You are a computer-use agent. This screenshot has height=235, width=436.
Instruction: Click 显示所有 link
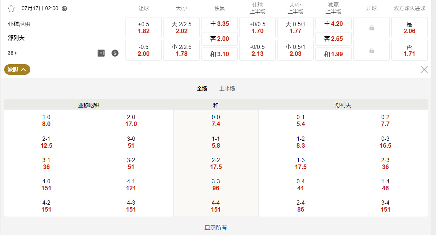coord(216,228)
